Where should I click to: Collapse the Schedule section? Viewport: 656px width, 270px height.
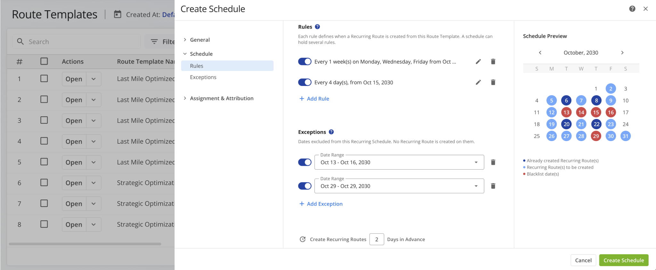[198, 54]
